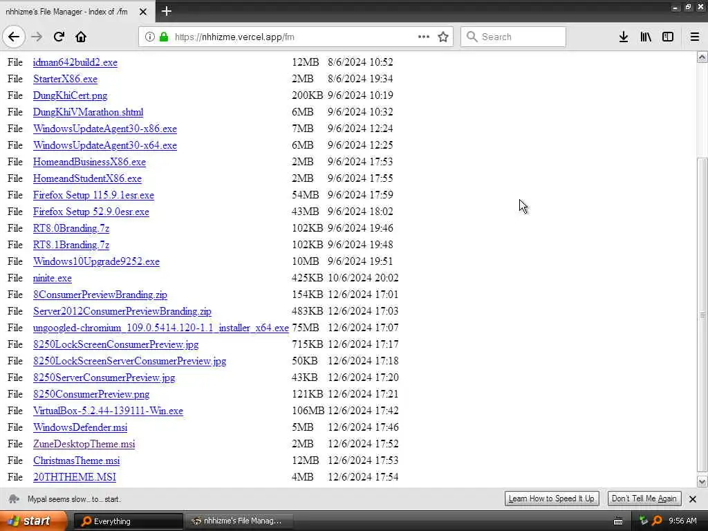Click HomeandBusinessX86.exe link
The width and height of the screenshot is (708, 531).
[x=89, y=162]
